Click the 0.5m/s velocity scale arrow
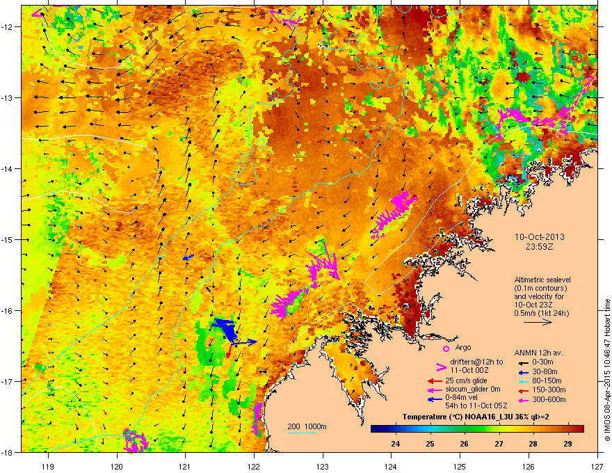This screenshot has height=473, width=612. (x=538, y=322)
